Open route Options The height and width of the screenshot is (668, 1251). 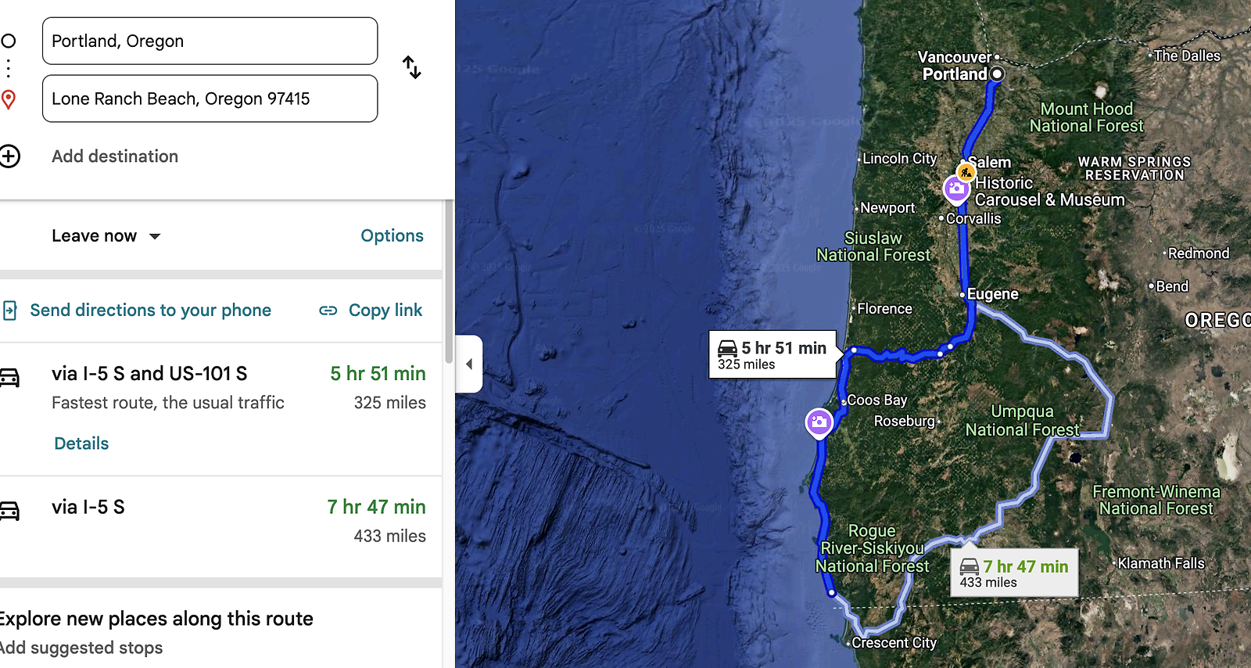point(392,236)
